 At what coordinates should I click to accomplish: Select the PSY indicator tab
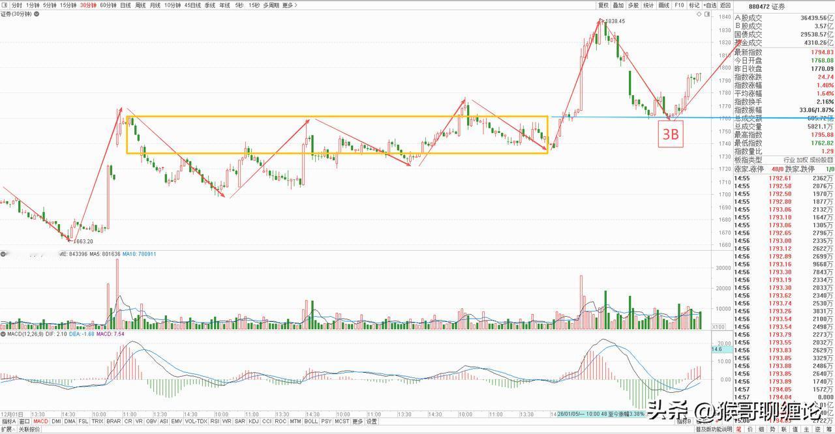coord(326,421)
